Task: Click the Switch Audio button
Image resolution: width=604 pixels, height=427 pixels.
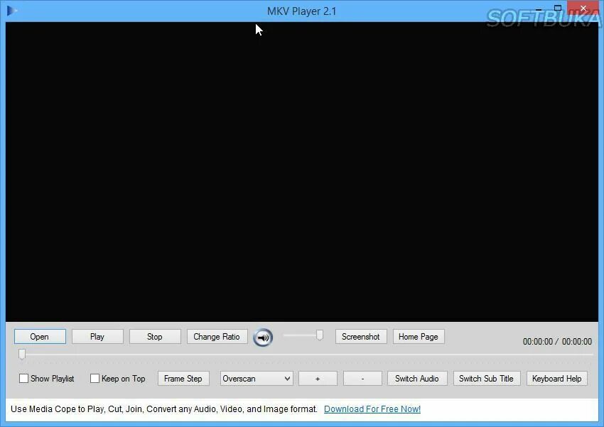Action: coord(417,379)
